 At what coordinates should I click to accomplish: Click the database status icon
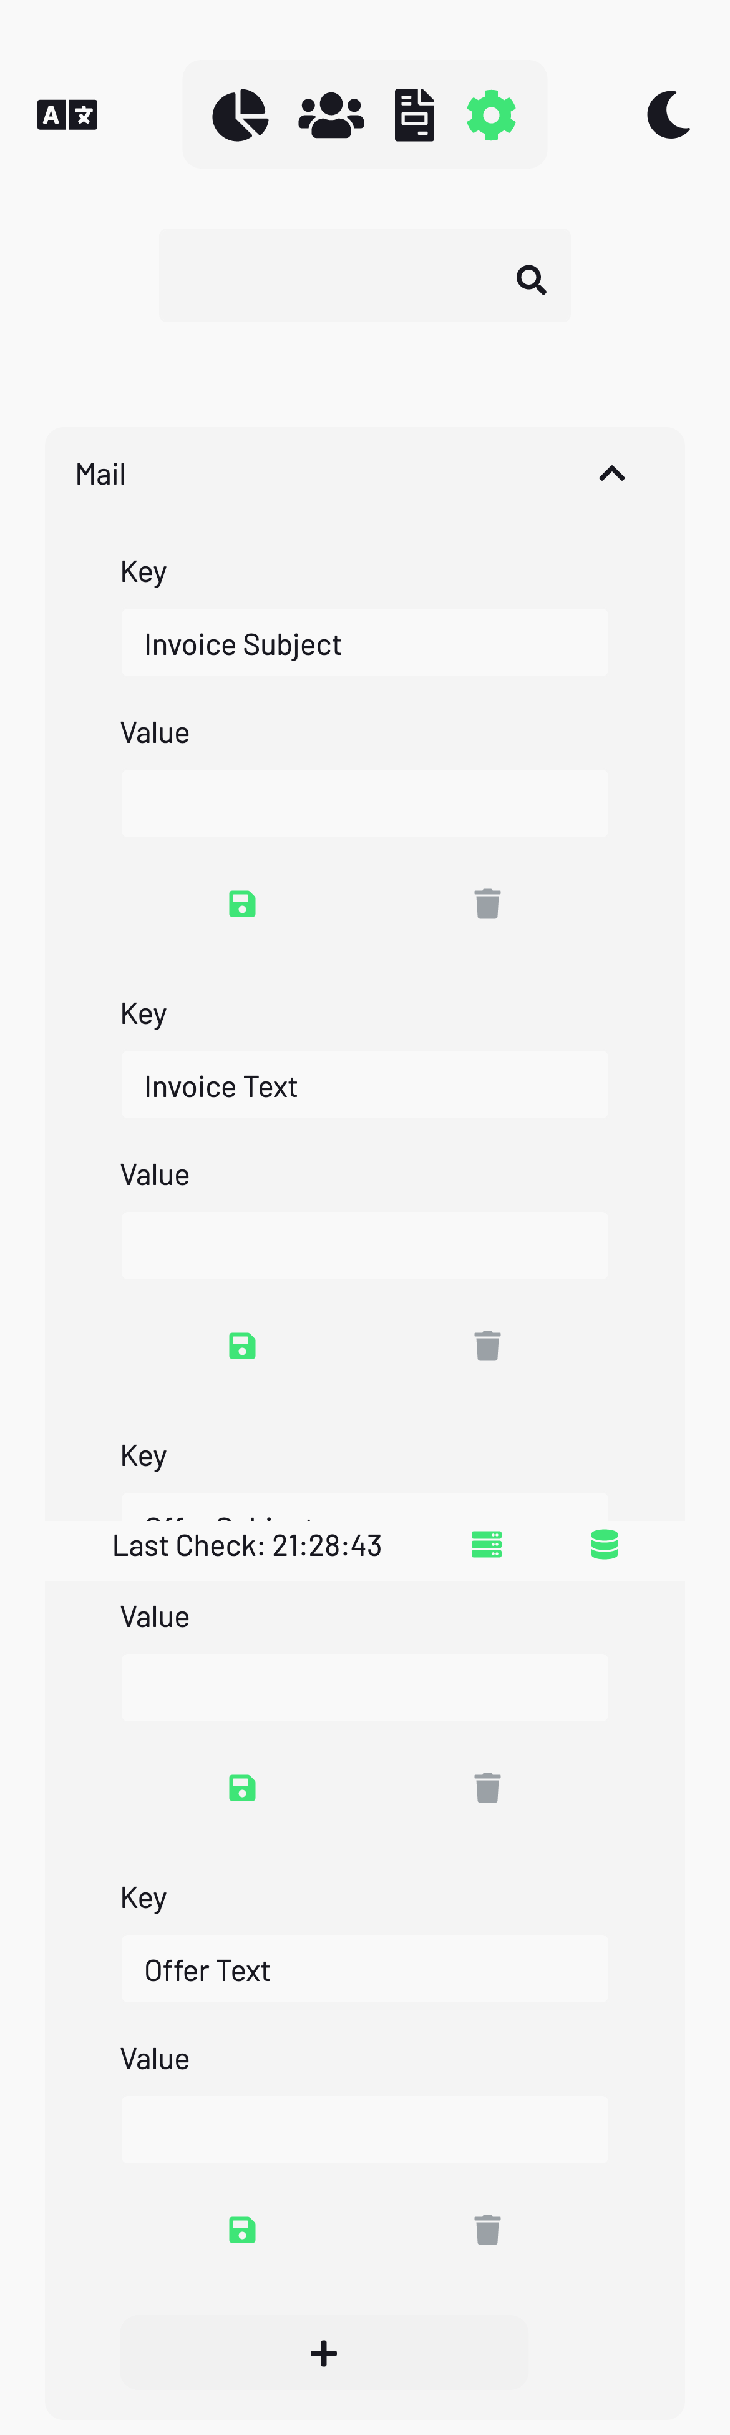(x=605, y=1545)
